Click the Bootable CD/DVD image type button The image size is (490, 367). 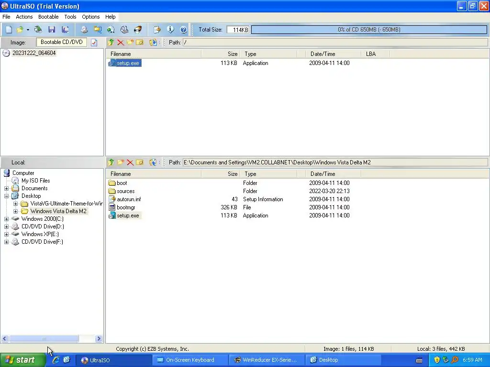pyautogui.click(x=62, y=42)
